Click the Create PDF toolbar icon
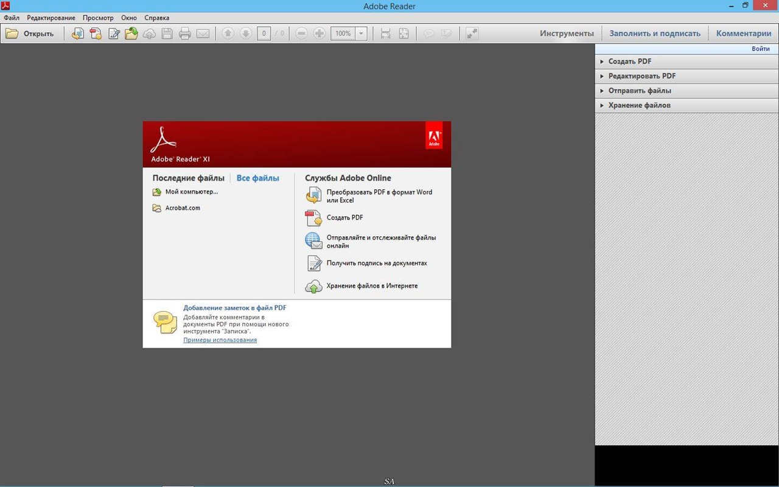Image resolution: width=779 pixels, height=487 pixels. (96, 33)
